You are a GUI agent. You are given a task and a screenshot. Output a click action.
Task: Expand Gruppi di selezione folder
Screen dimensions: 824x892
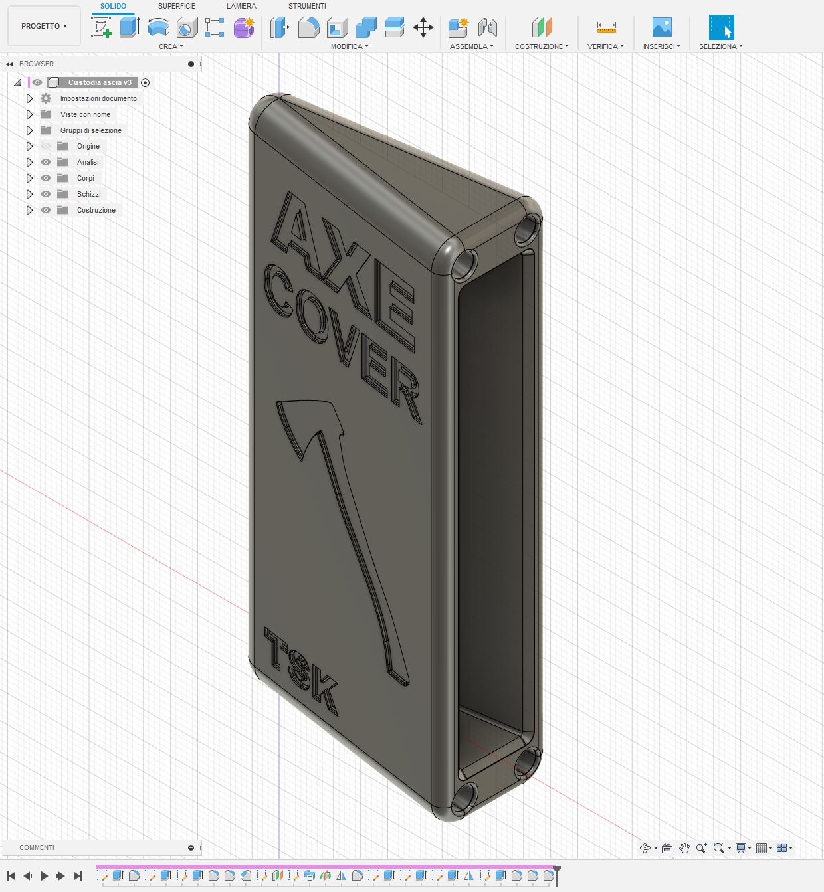[x=29, y=130]
